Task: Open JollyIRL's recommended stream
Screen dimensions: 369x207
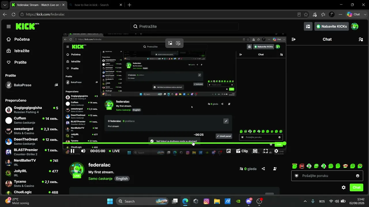Action: coord(32,173)
